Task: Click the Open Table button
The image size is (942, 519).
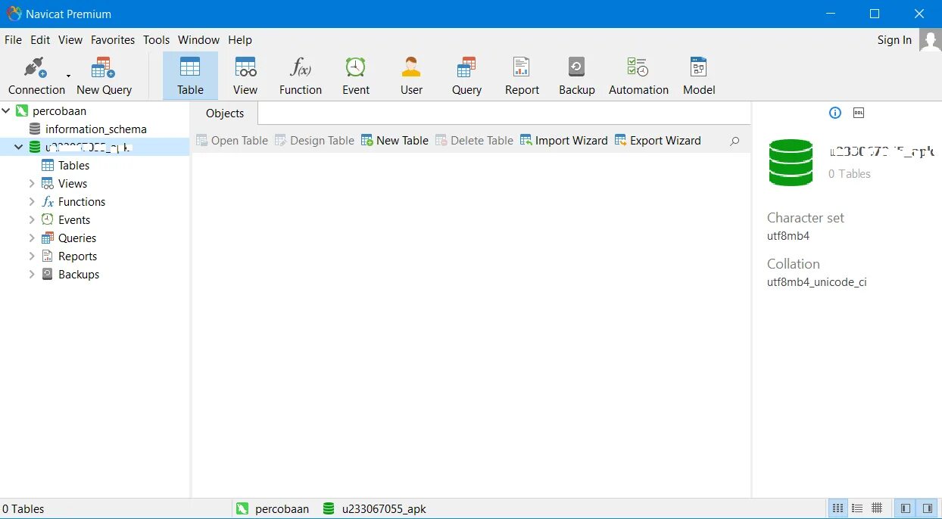Action: click(232, 141)
